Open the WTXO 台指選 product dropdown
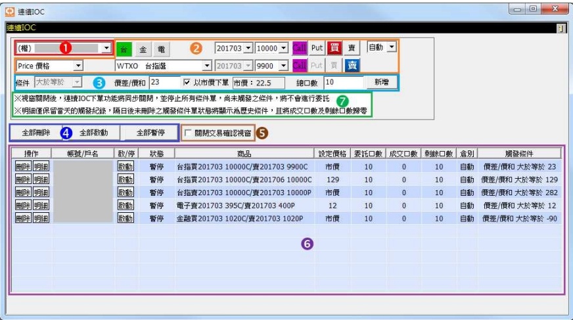The width and height of the screenshot is (573, 320). (207, 66)
